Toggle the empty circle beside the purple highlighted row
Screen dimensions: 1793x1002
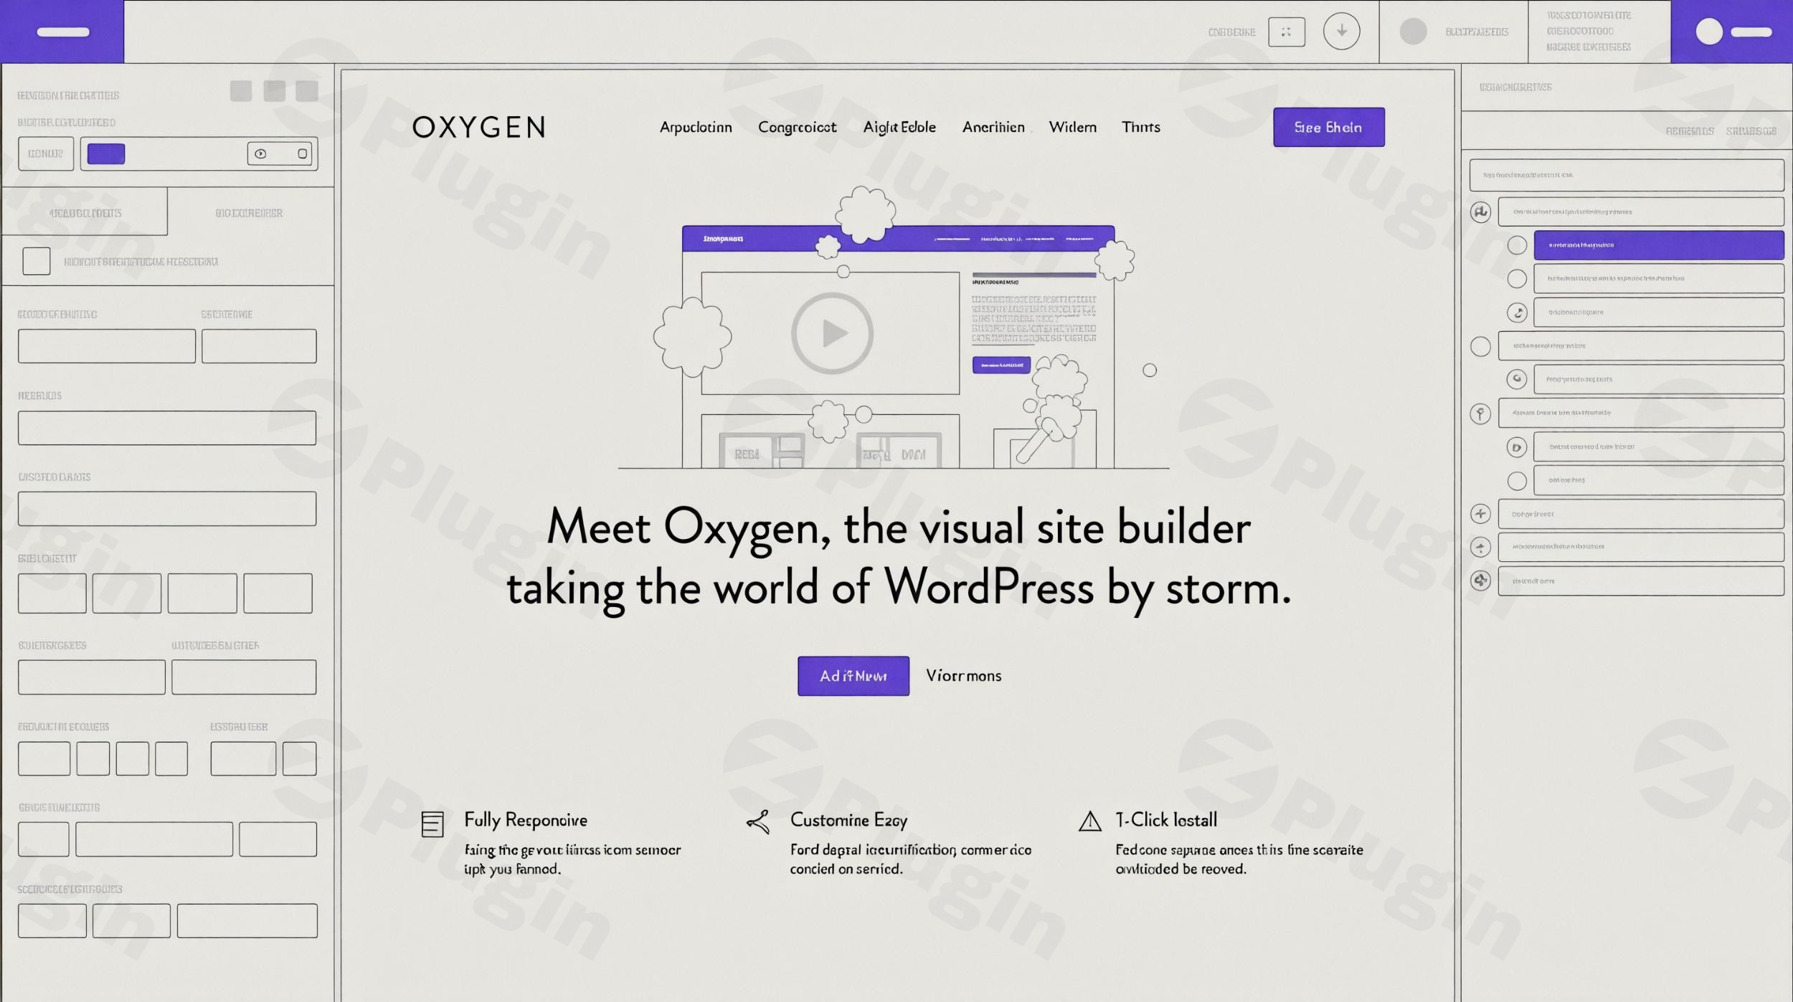pos(1516,245)
